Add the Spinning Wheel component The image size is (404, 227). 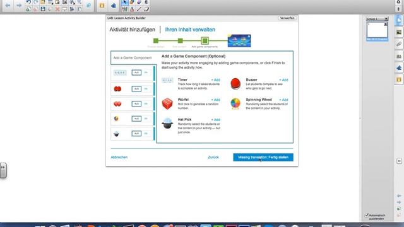[x=283, y=100]
